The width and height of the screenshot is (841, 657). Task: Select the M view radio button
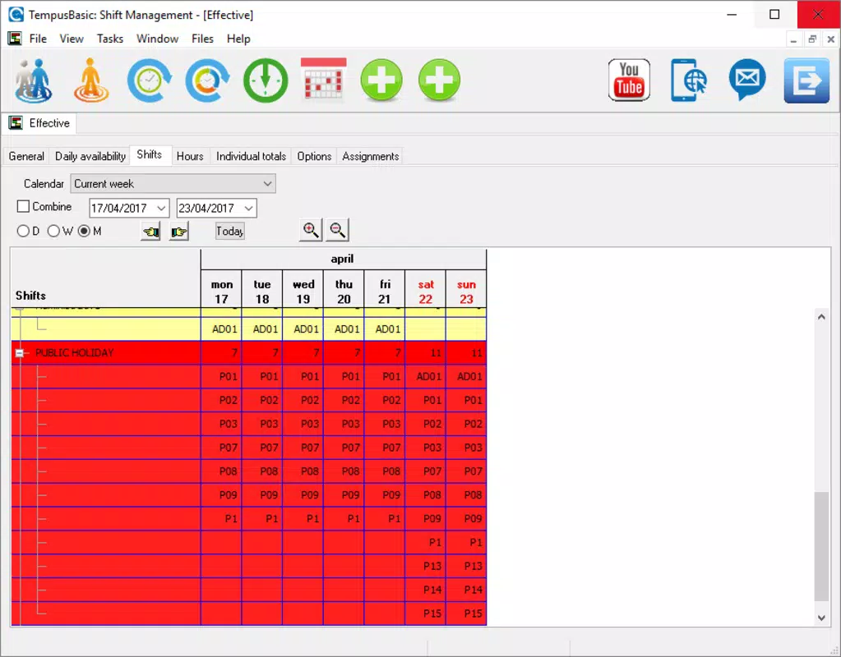click(x=84, y=231)
